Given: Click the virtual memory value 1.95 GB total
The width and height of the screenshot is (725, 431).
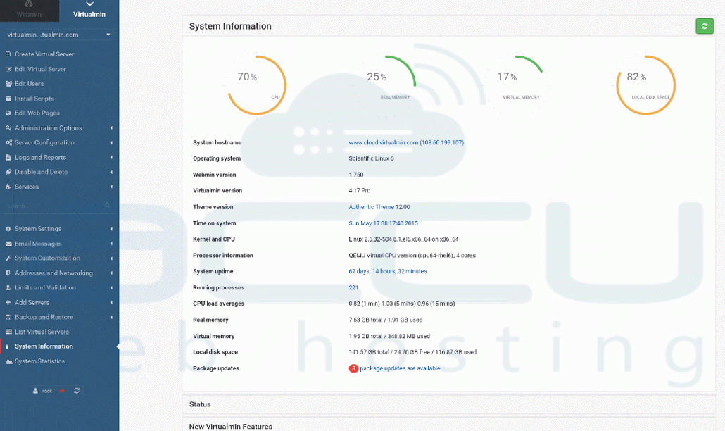Looking at the screenshot, I should [389, 336].
